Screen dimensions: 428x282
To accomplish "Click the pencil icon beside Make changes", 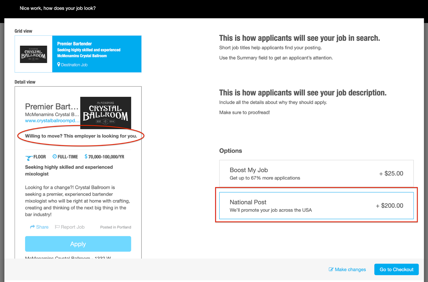I will (x=331, y=269).
